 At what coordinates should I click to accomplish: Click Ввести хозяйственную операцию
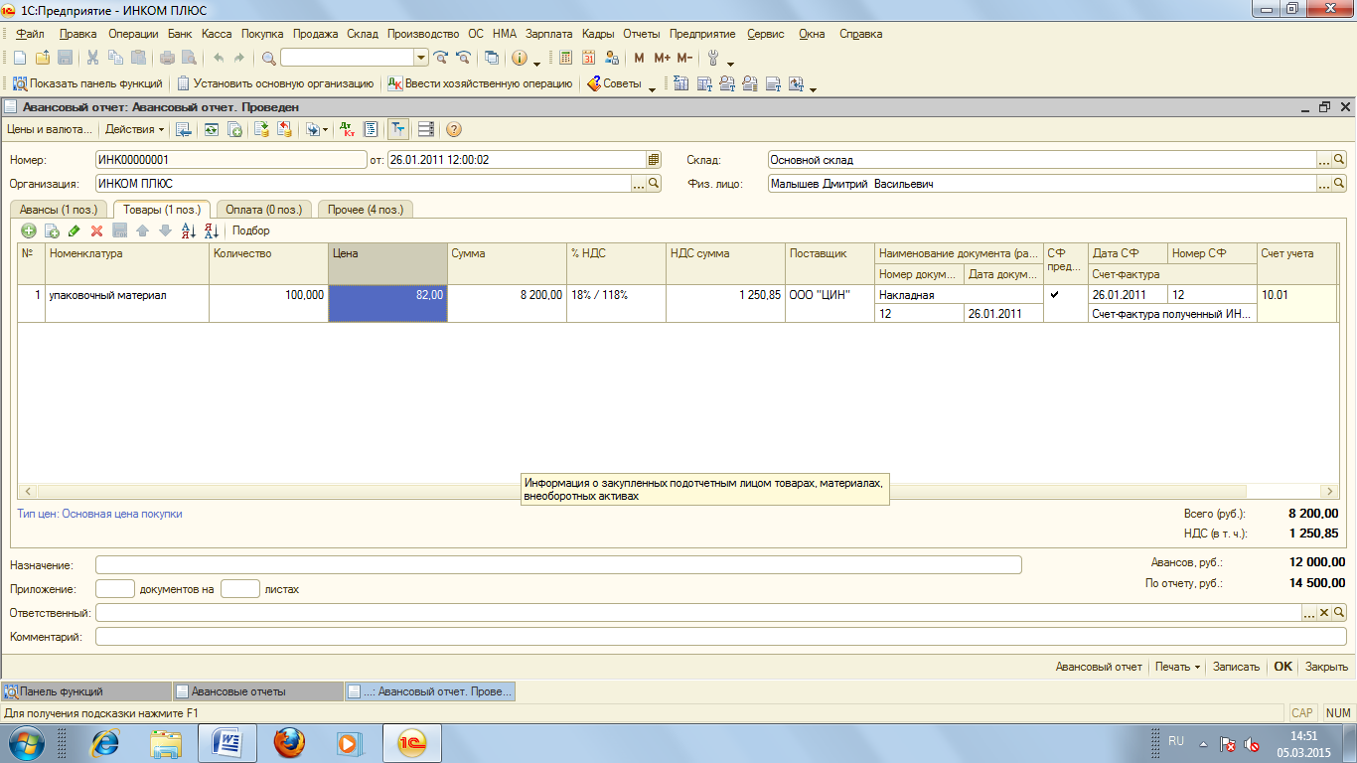point(481,83)
